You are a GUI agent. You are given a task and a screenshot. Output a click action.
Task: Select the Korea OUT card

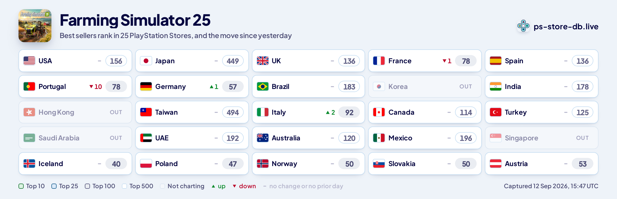(425, 86)
